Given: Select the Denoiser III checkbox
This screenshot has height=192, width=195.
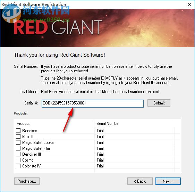Looking at the screenshot, I should (x=18, y=154).
